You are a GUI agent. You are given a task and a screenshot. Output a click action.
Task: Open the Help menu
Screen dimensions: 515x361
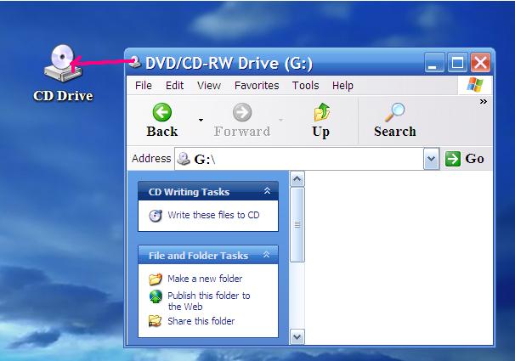(342, 86)
